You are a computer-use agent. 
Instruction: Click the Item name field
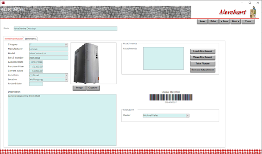(x=65, y=29)
